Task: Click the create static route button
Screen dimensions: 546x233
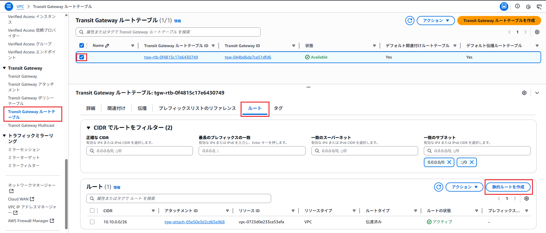Action: click(508, 187)
